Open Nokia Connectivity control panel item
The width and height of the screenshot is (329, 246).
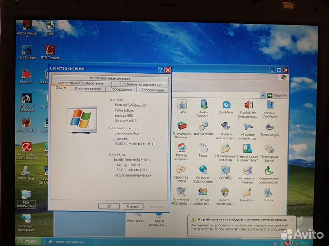[x=203, y=108]
